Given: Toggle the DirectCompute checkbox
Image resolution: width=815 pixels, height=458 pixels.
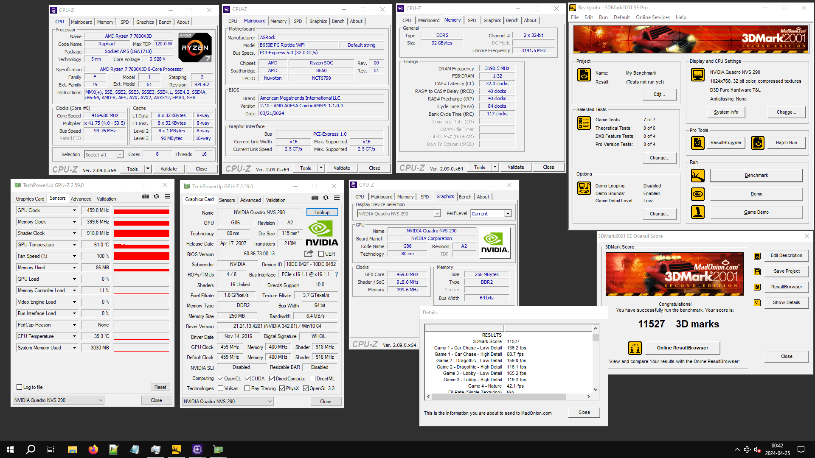Looking at the screenshot, I should [x=272, y=379].
